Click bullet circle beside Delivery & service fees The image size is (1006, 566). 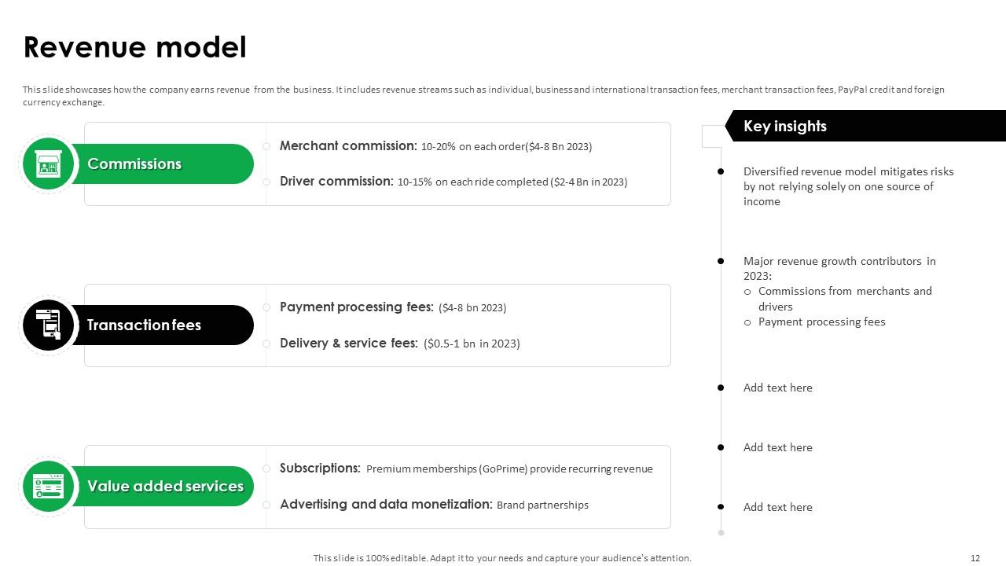266,344
